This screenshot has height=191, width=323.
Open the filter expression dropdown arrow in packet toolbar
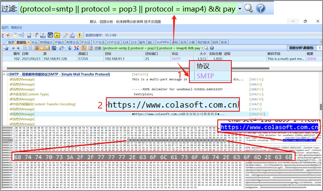tap(202, 48)
